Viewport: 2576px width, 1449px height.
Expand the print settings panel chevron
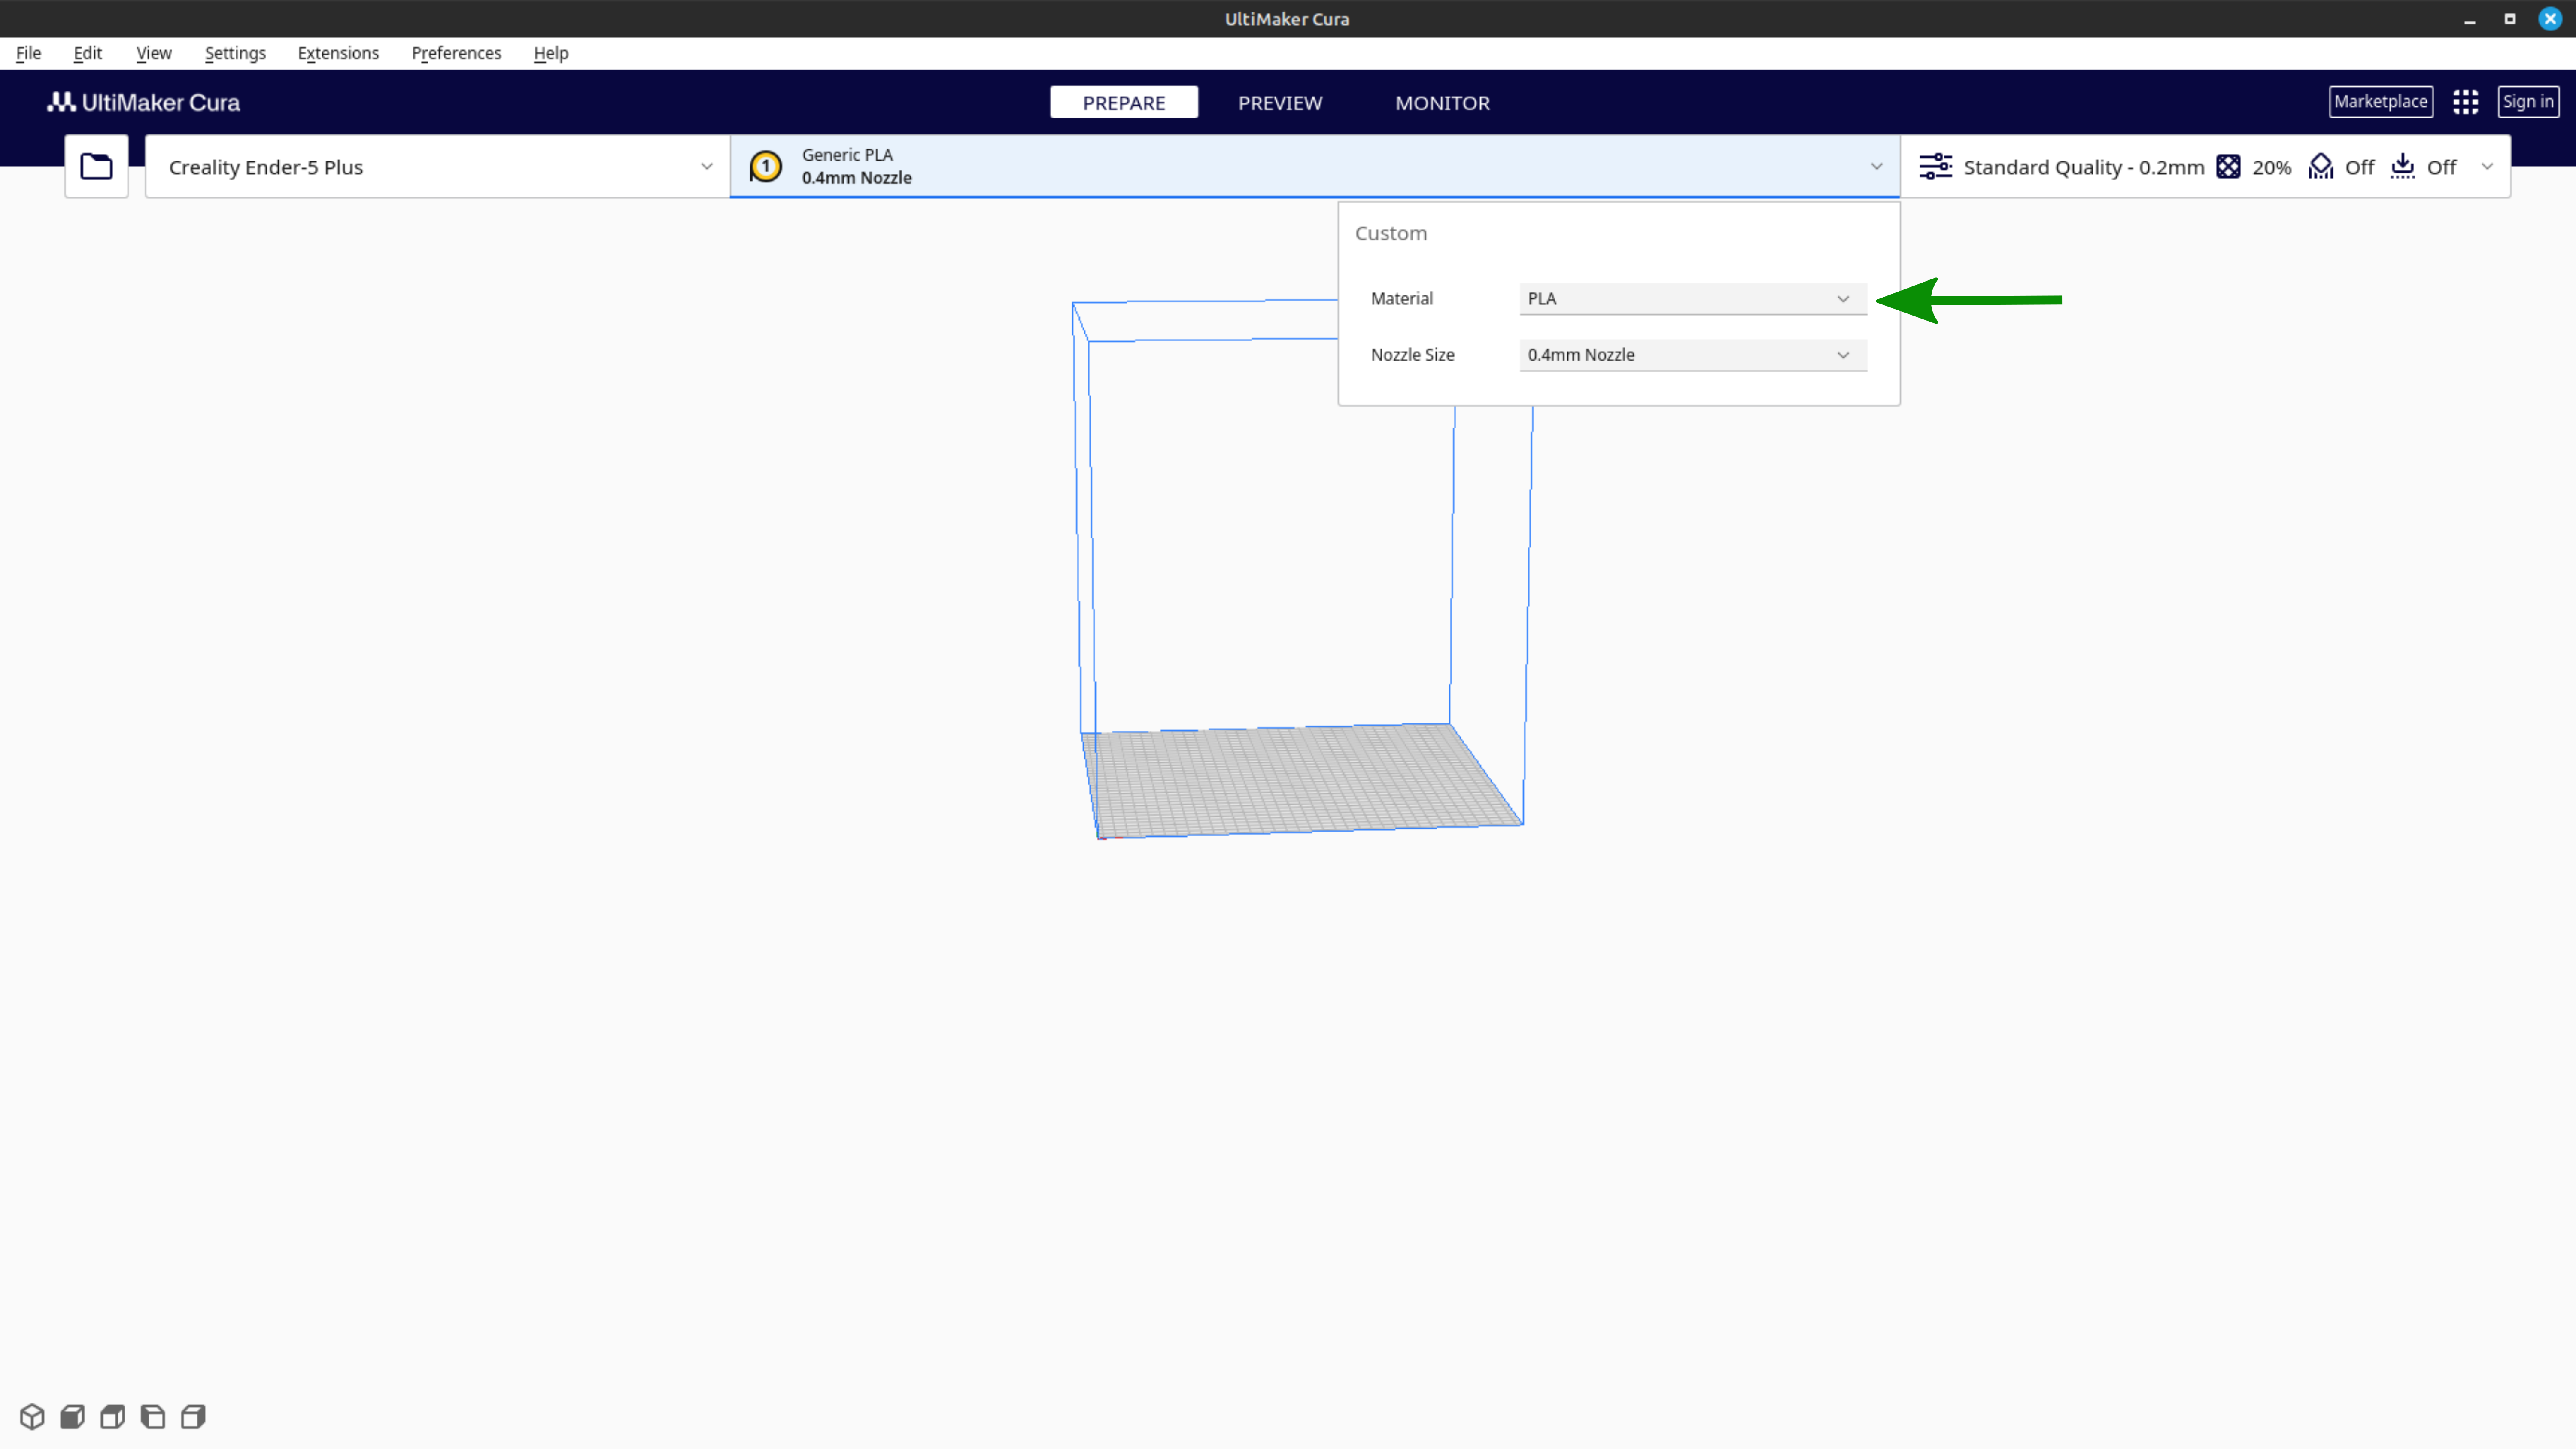pos(2487,167)
